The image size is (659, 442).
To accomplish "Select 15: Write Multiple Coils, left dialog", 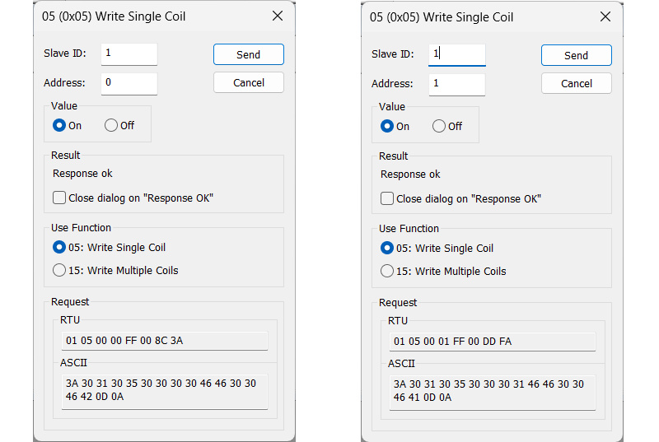I will [x=59, y=270].
